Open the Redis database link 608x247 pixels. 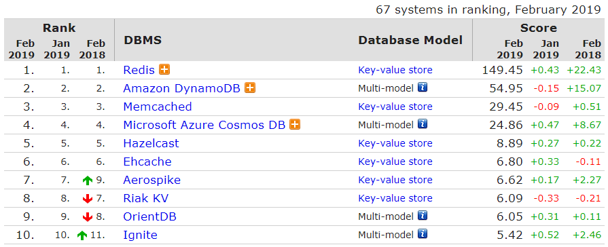tap(139, 70)
